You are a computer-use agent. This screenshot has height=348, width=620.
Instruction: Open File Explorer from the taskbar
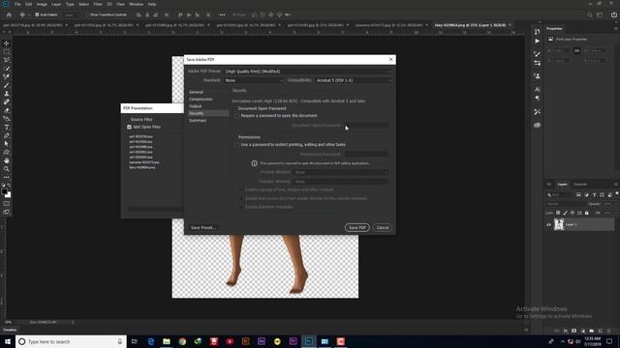pos(167,341)
